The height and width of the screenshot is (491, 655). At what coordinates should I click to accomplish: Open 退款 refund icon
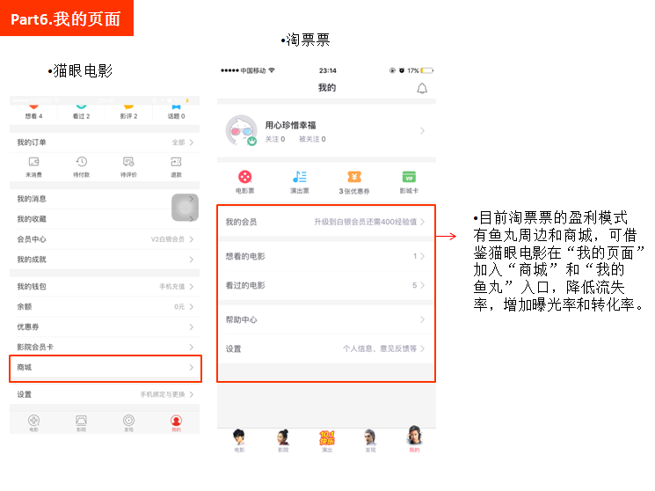pos(177,167)
